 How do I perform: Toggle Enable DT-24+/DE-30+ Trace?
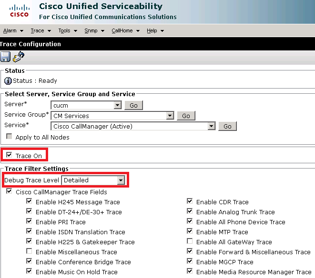point(29,211)
